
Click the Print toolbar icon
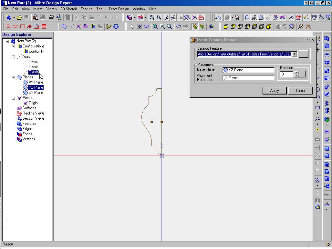(x=52, y=17)
